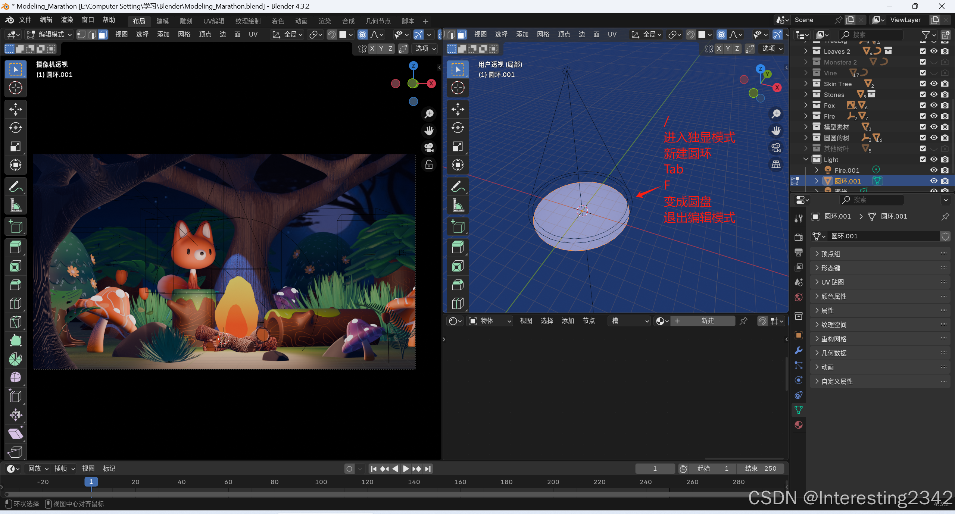Click the Z axis on left gizmo
The width and height of the screenshot is (955, 514).
pos(413,66)
